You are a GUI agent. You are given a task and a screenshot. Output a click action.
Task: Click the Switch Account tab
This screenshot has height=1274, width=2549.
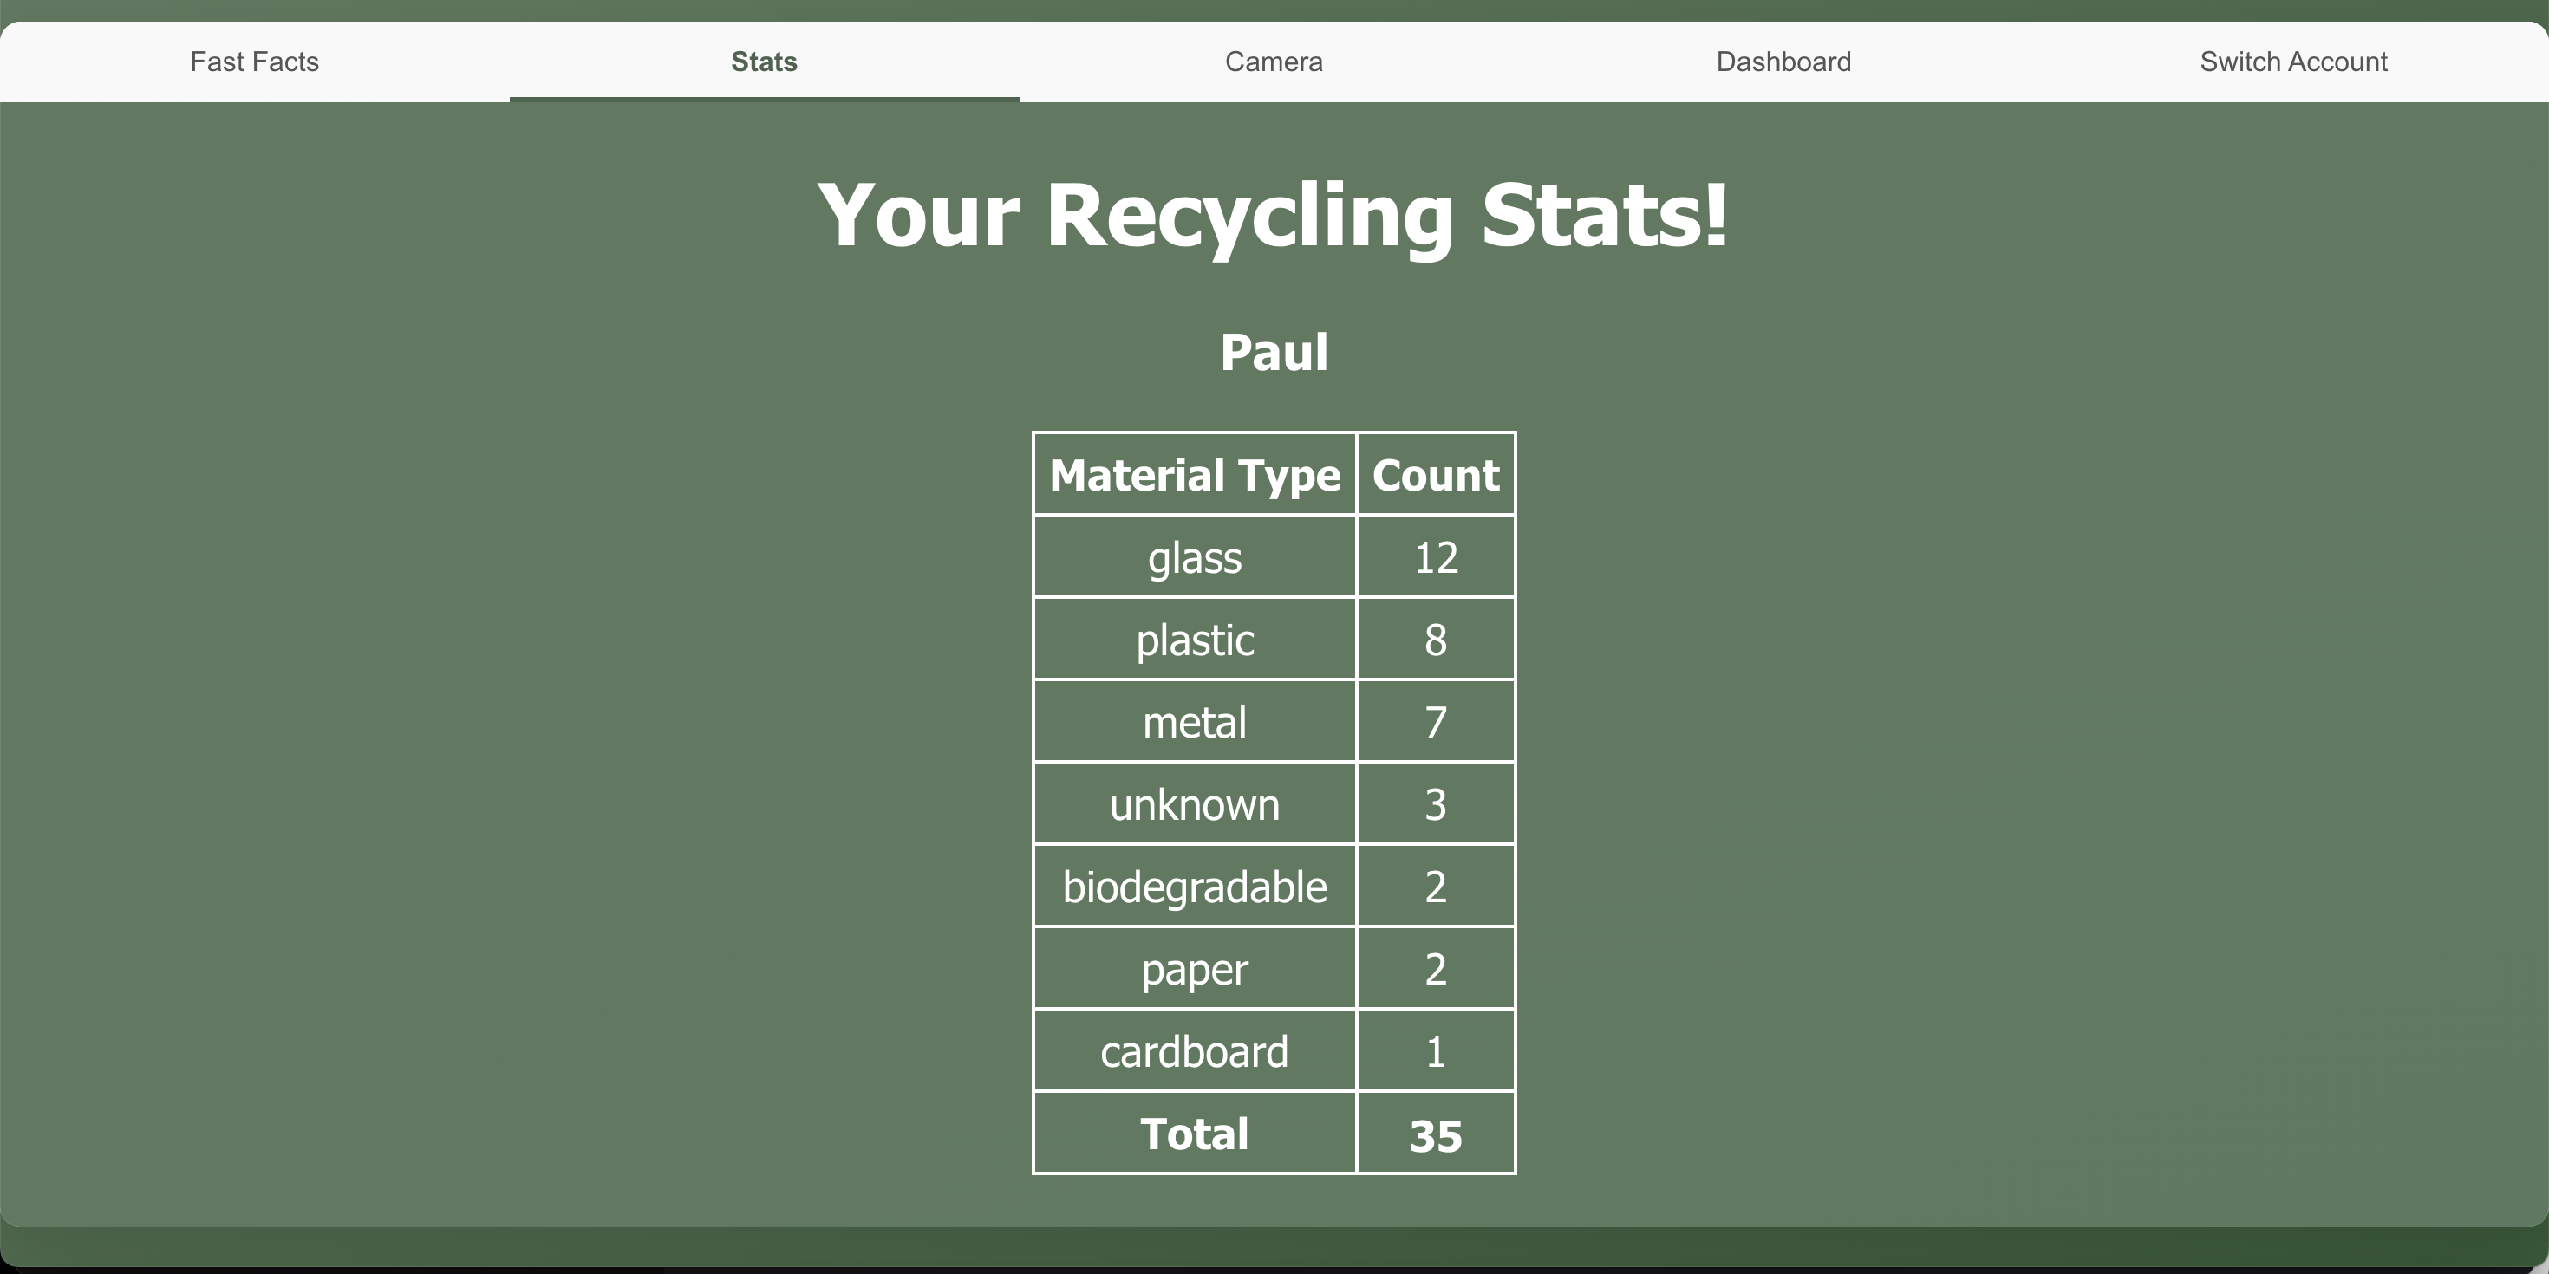tap(2292, 62)
